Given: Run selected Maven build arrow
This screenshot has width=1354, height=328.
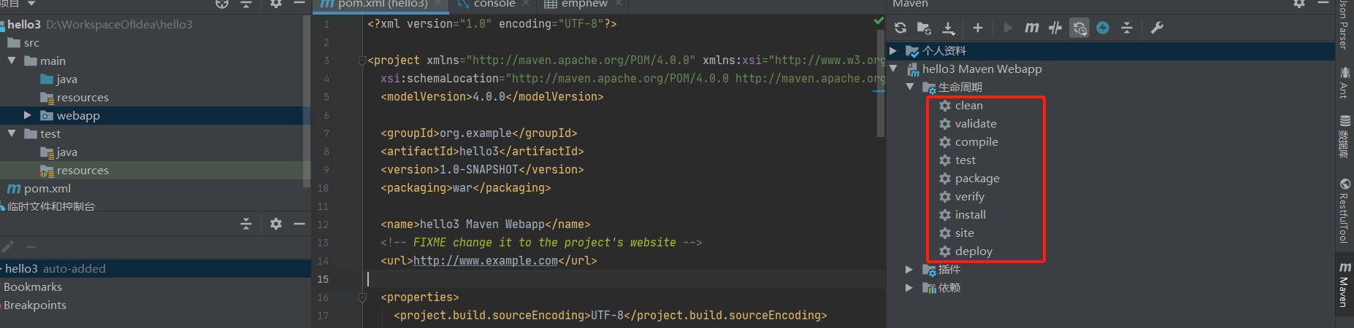Looking at the screenshot, I should tap(1008, 28).
